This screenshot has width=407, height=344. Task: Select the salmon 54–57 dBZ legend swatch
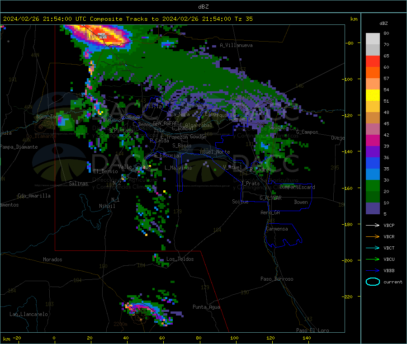[x=373, y=84]
